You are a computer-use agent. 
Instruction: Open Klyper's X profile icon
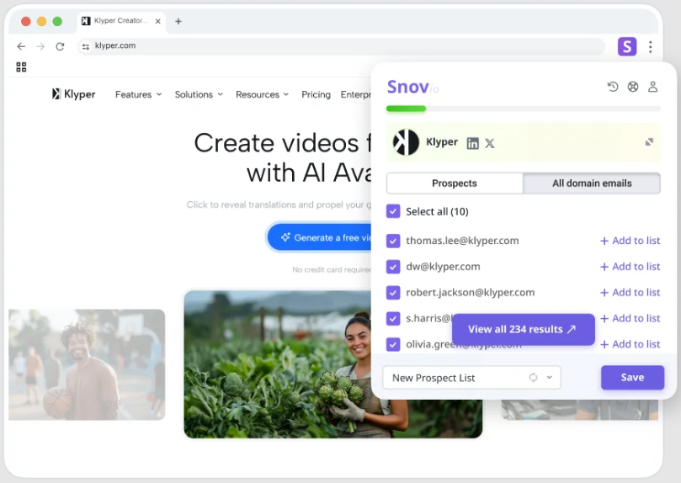coord(489,143)
